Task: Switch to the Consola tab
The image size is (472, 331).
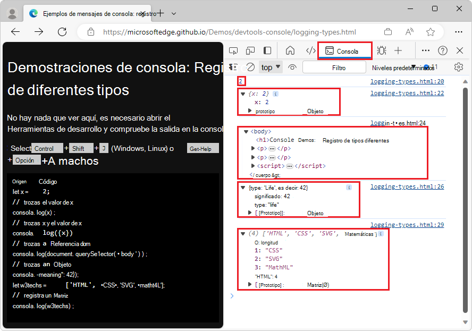Action: point(344,50)
